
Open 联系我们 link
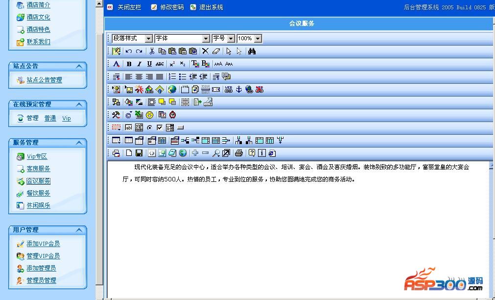pos(39,41)
